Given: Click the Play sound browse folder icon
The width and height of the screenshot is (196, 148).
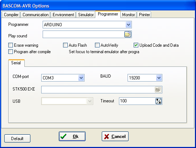Looking at the screenshot, I should [128, 34].
